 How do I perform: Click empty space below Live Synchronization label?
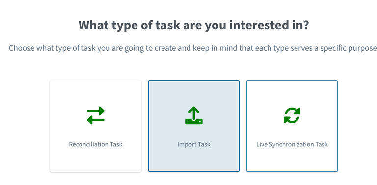coord(292,160)
